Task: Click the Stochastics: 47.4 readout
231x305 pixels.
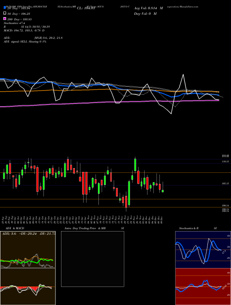Action: point(14,23)
